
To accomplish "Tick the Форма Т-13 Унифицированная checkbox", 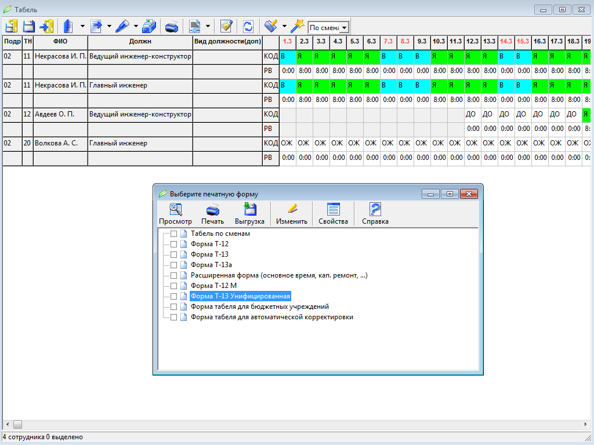I will [174, 296].
